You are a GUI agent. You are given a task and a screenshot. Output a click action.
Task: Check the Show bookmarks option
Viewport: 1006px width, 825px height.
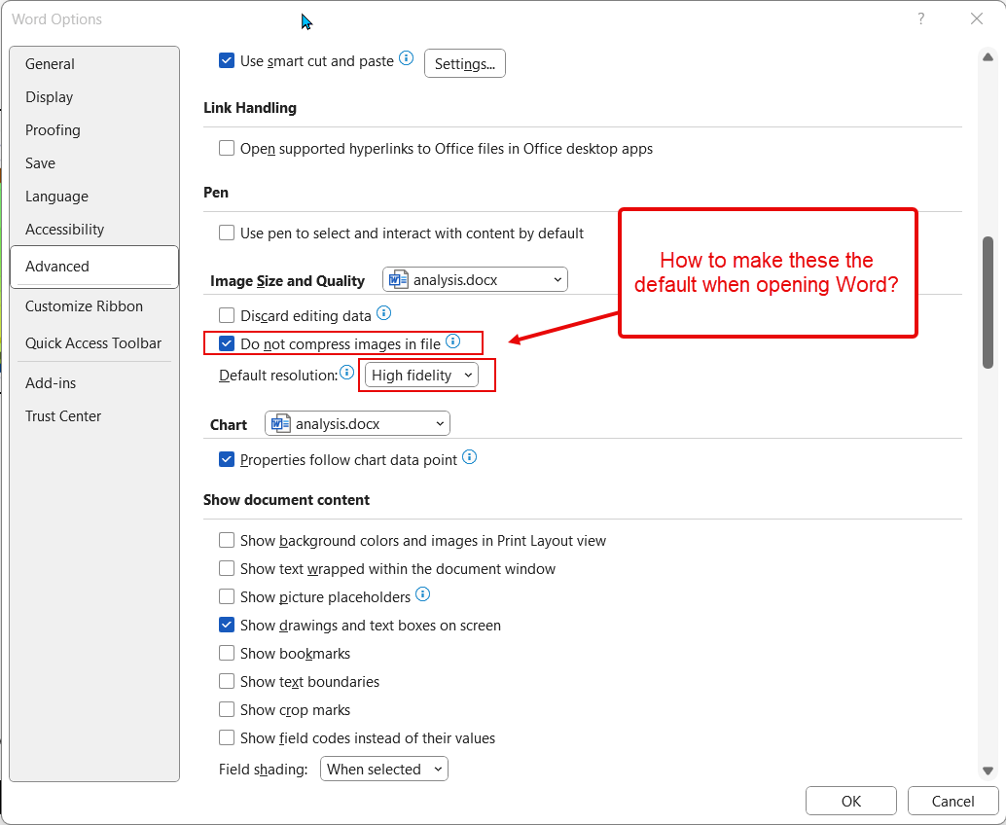[227, 653]
